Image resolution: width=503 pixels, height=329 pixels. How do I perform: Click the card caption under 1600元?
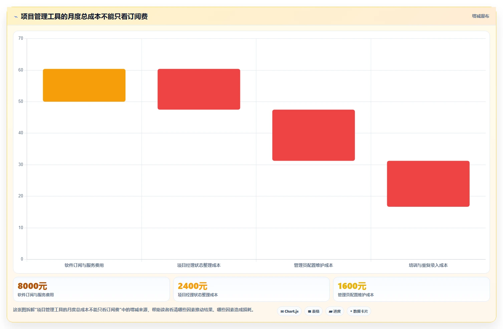pos(356,295)
